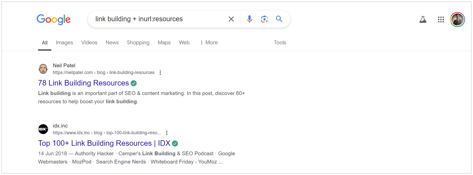Switch to the News tab
Viewport: 473px width, 175px height.
[112, 42]
